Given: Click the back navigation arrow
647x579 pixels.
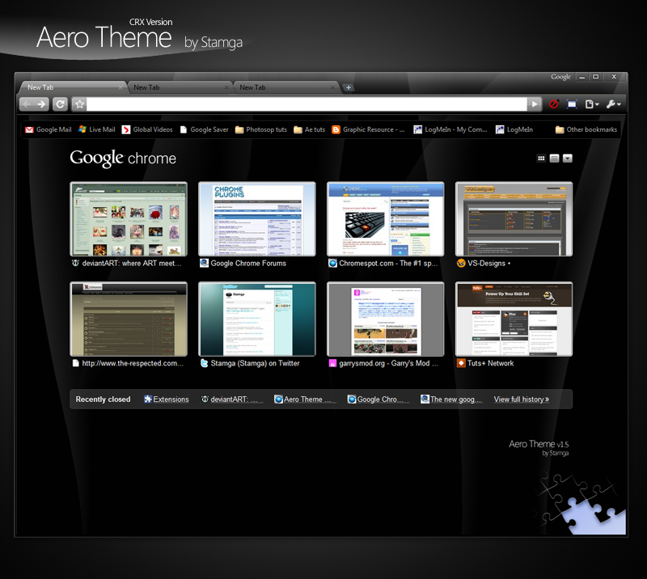Looking at the screenshot, I should 24,104.
